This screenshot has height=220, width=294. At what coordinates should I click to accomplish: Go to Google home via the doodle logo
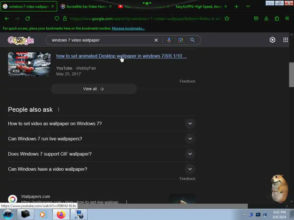21,40
